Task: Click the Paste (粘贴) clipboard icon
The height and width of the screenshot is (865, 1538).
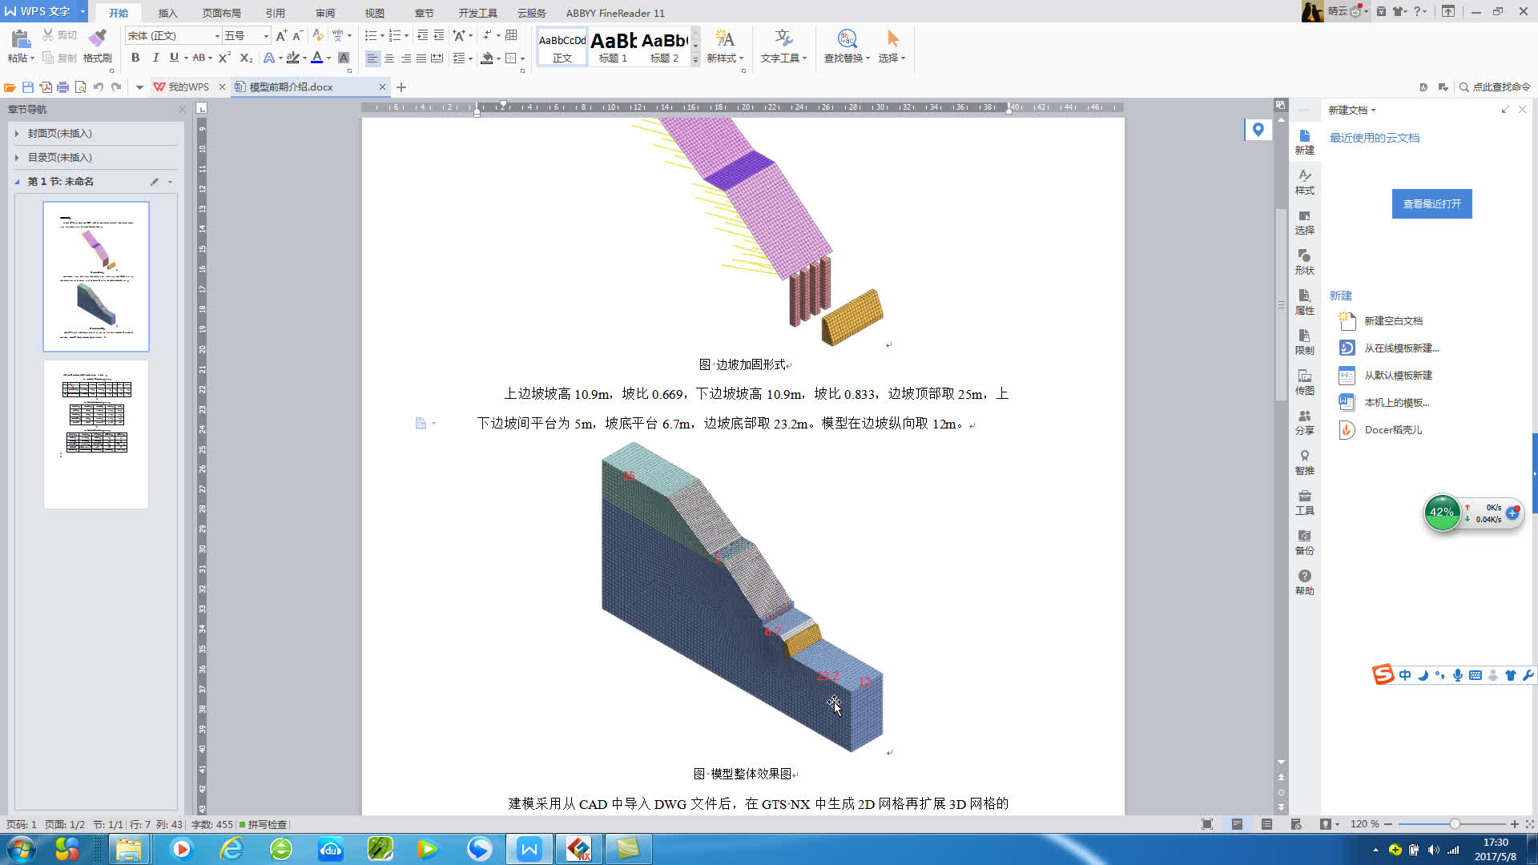Action: 21,38
